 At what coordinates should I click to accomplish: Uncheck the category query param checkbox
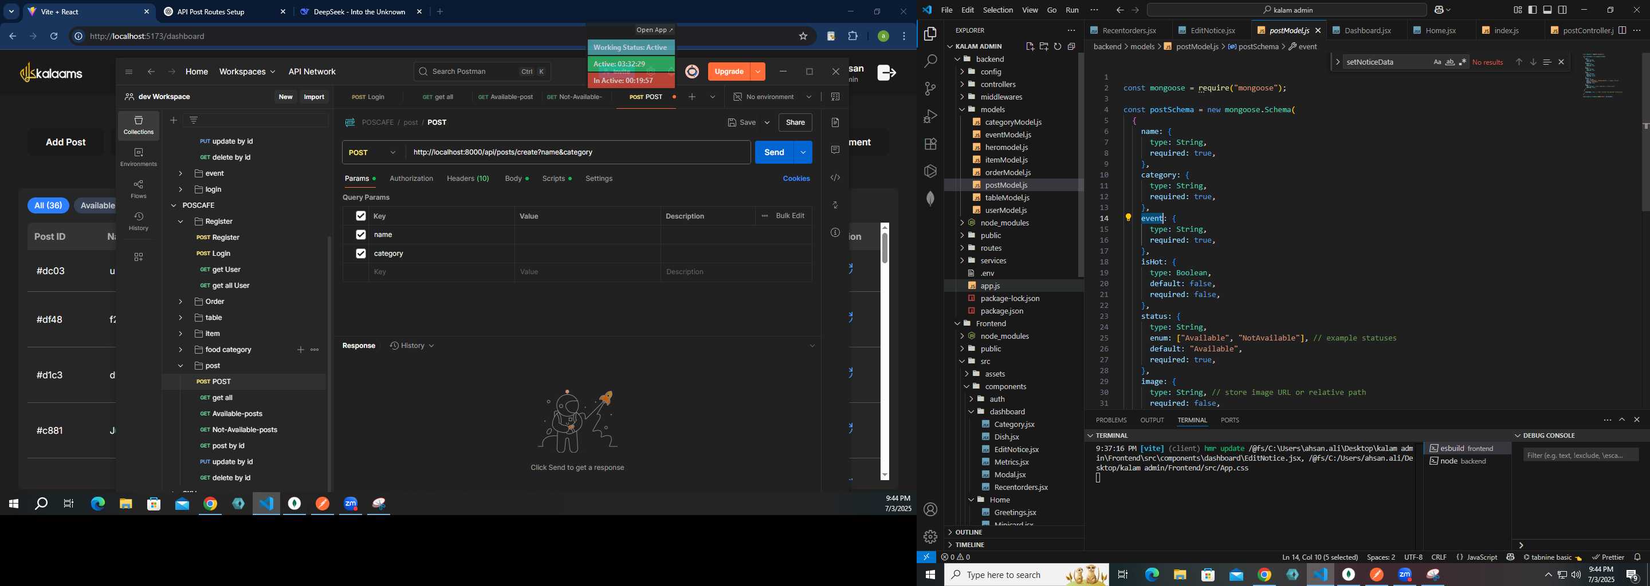coord(360,254)
